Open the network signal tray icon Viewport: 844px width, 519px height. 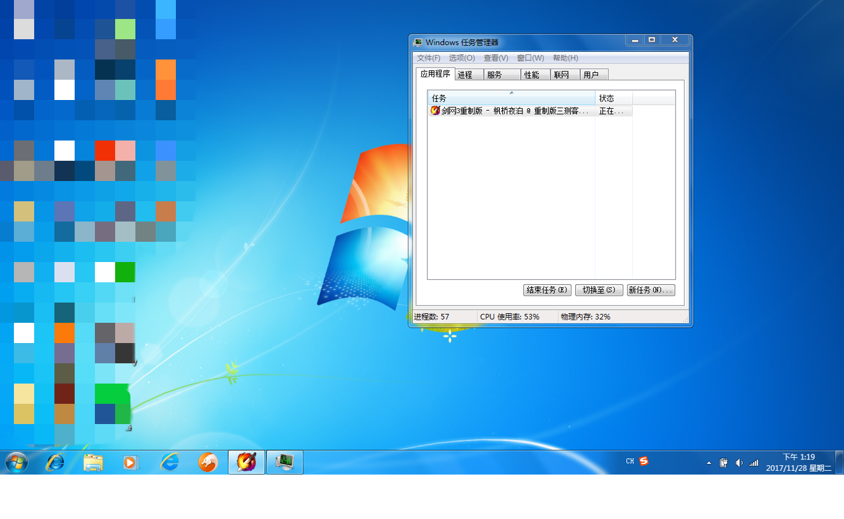coord(754,463)
